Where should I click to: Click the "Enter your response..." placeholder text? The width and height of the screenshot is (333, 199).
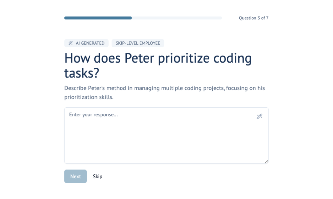pos(93,115)
